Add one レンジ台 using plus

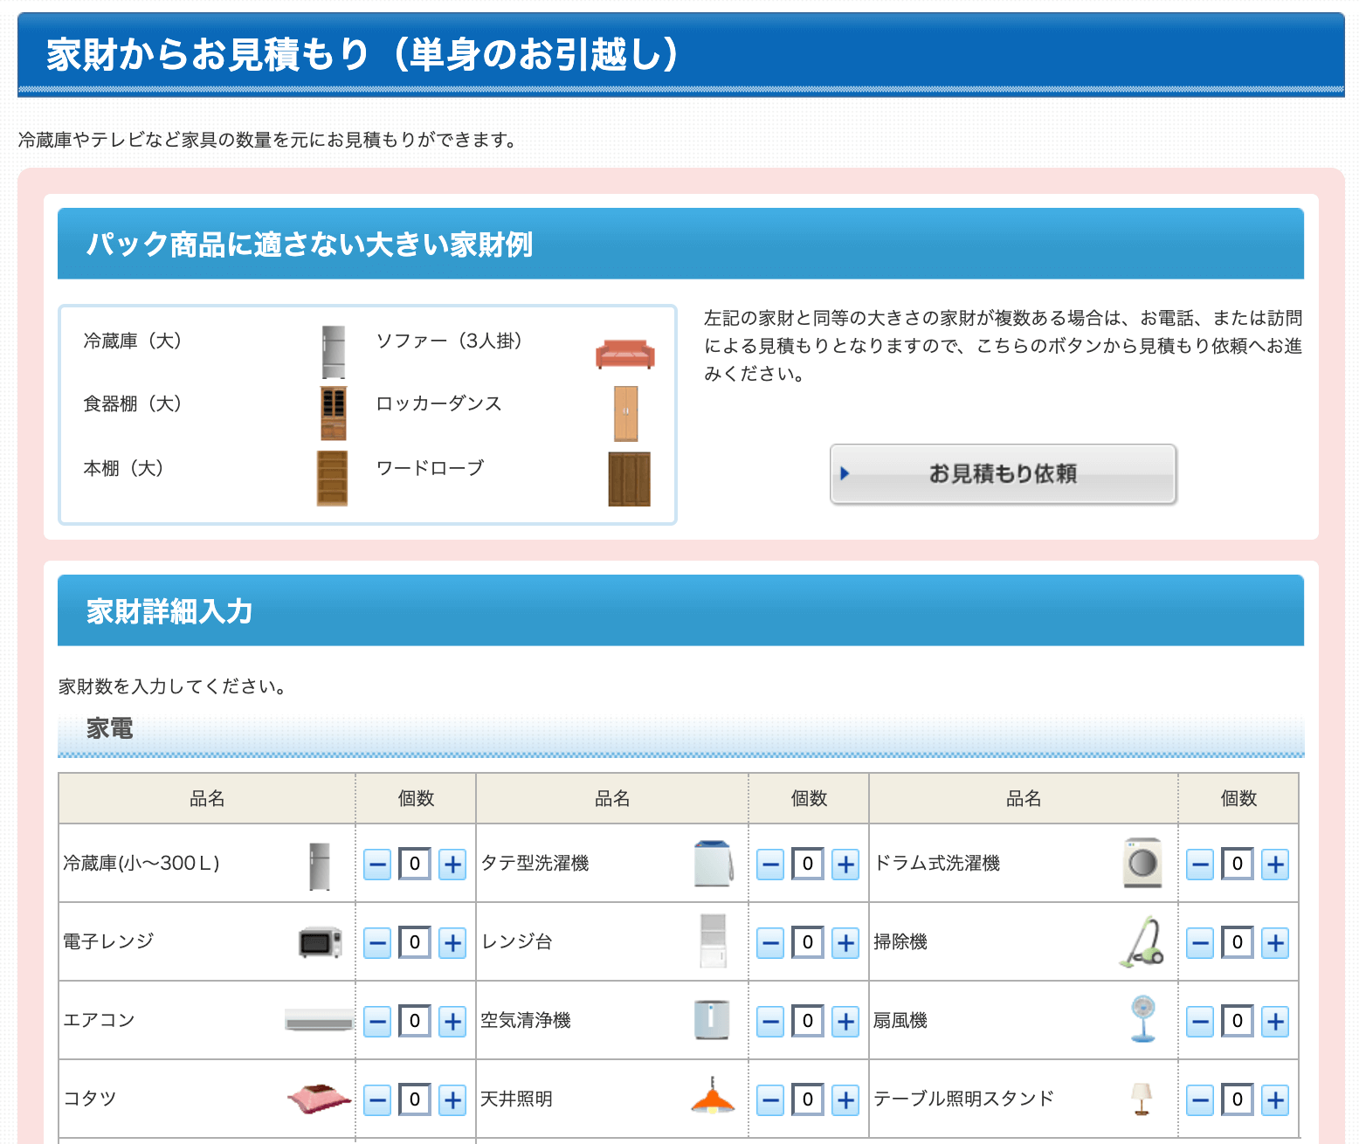[x=845, y=943]
